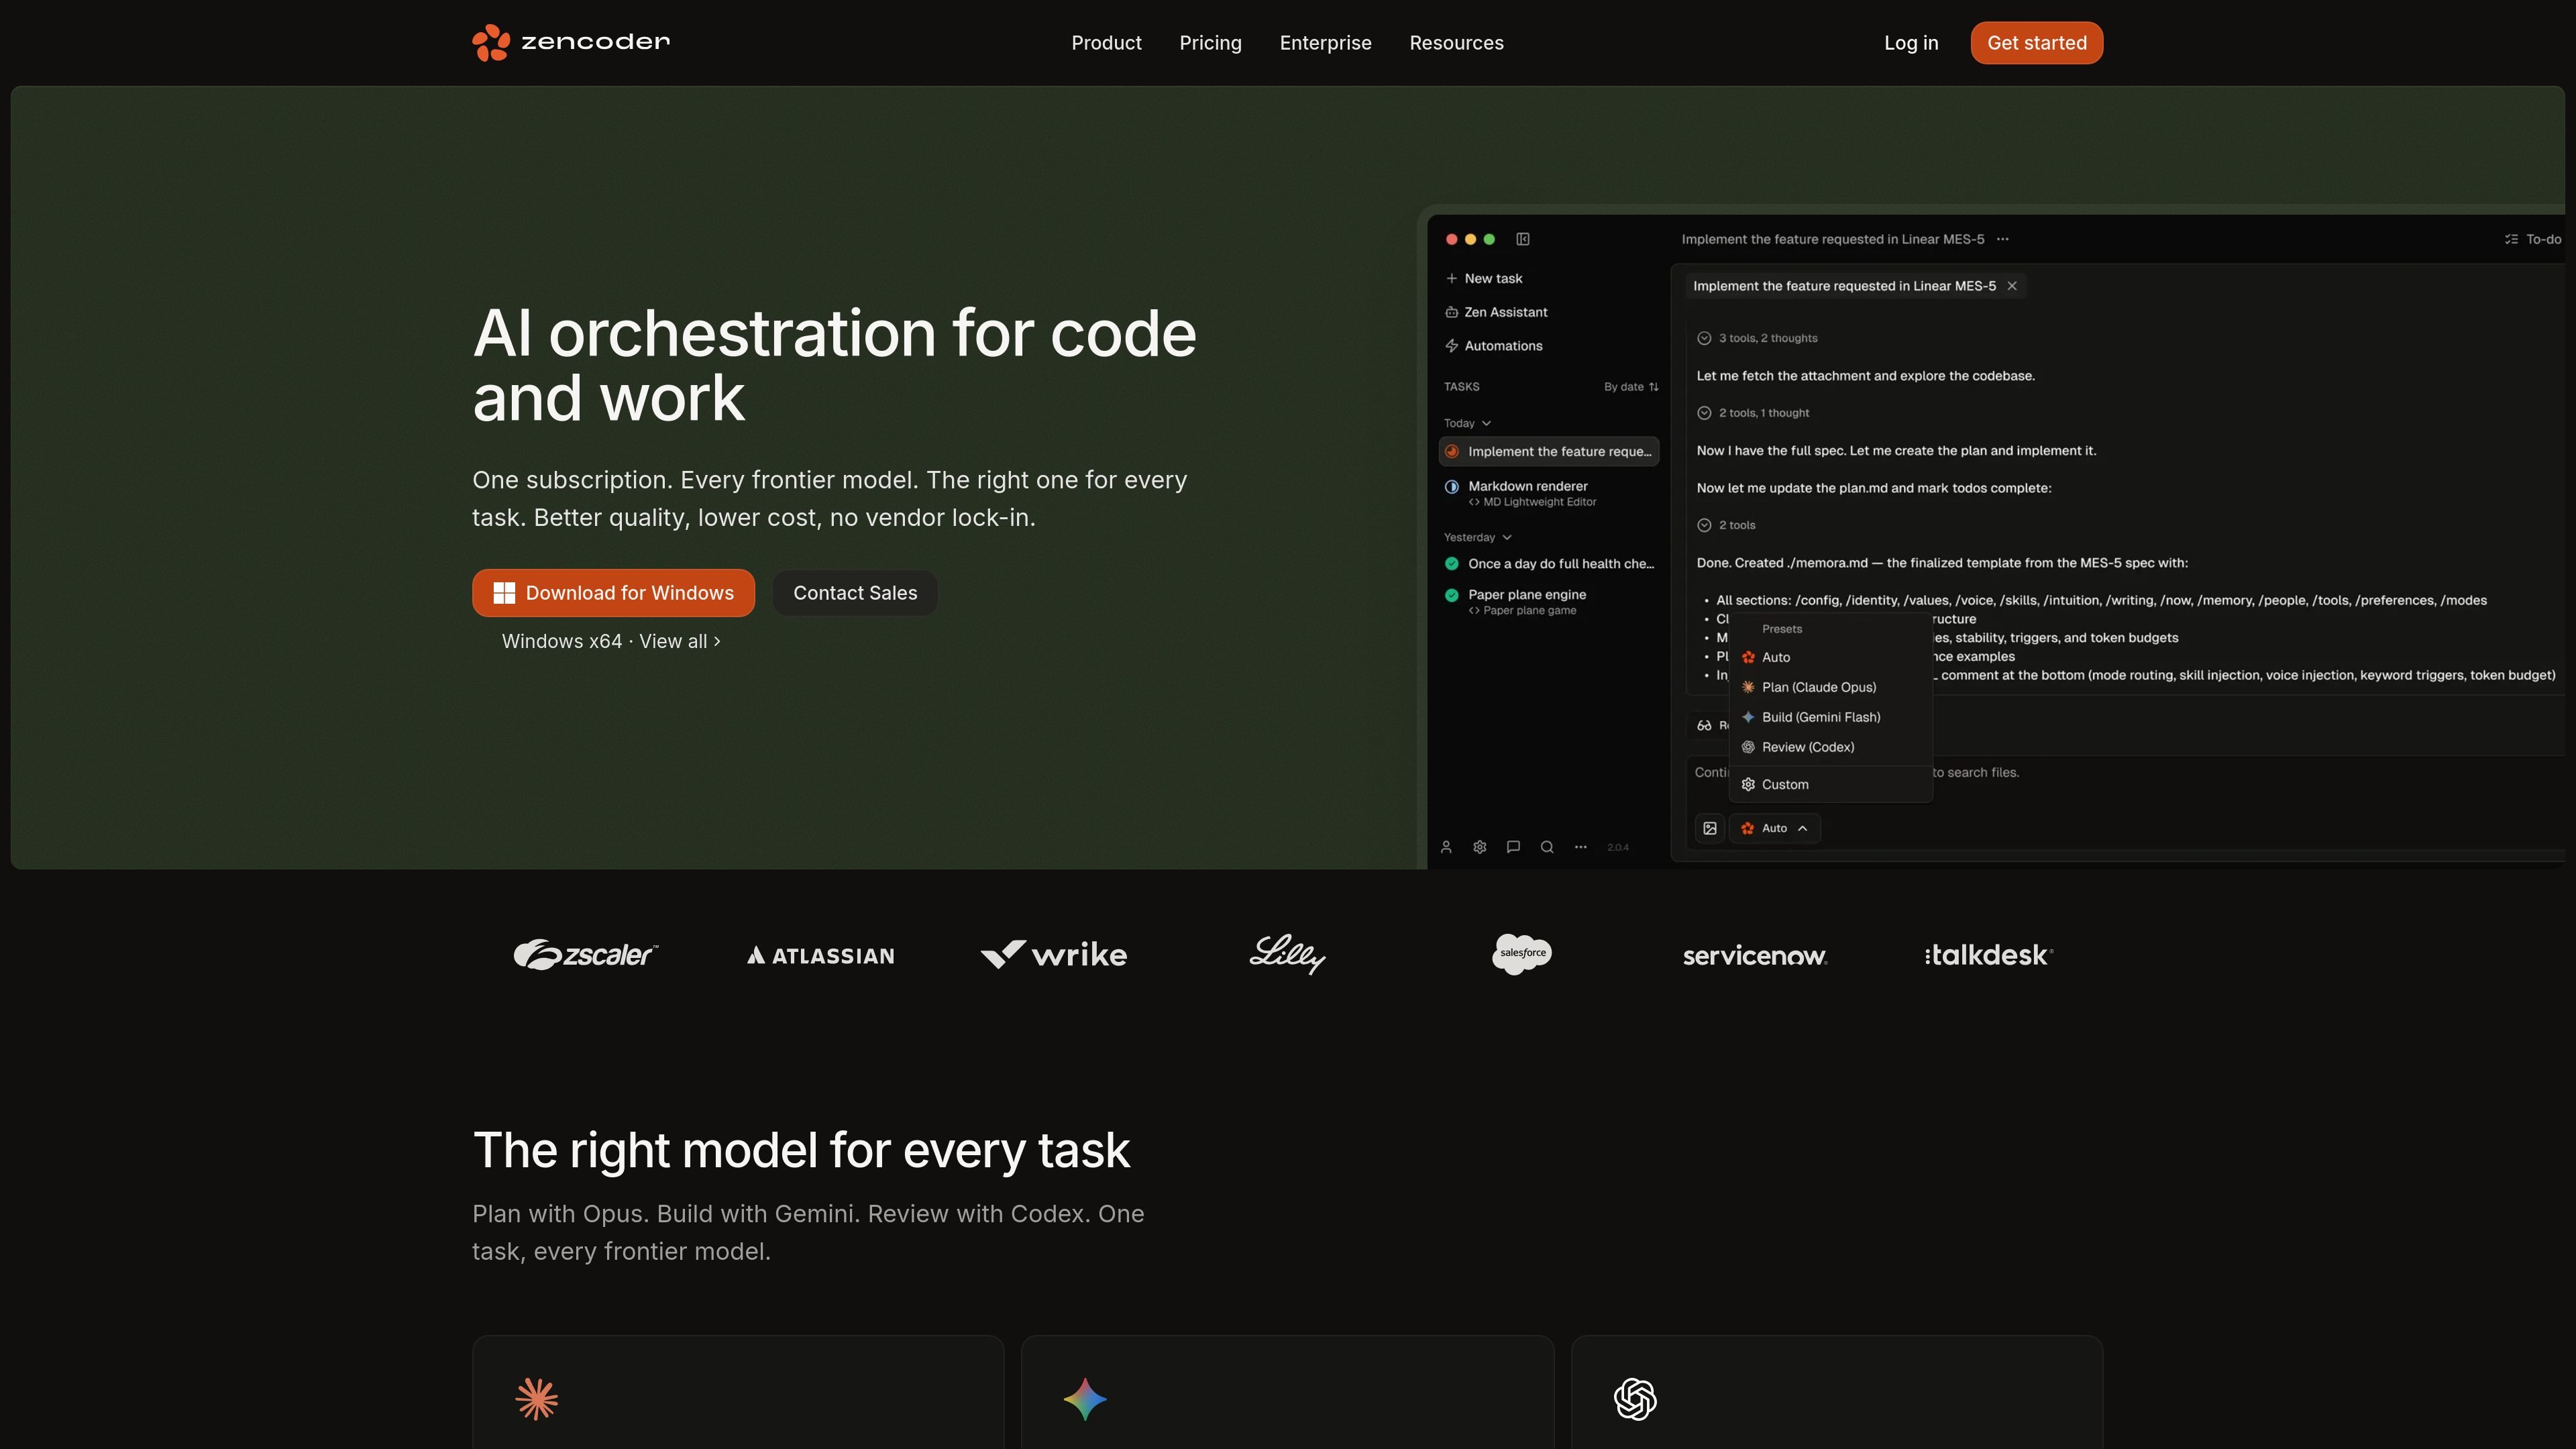Image resolution: width=2576 pixels, height=1449 pixels.
Task: Click the Zscaler logo
Action: 586,955
